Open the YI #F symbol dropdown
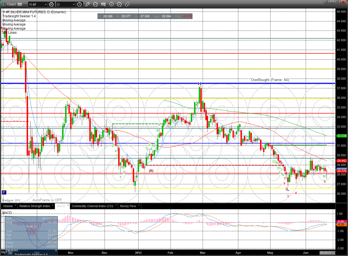The width and height of the screenshot is (348, 256). pyautogui.click(x=37, y=5)
